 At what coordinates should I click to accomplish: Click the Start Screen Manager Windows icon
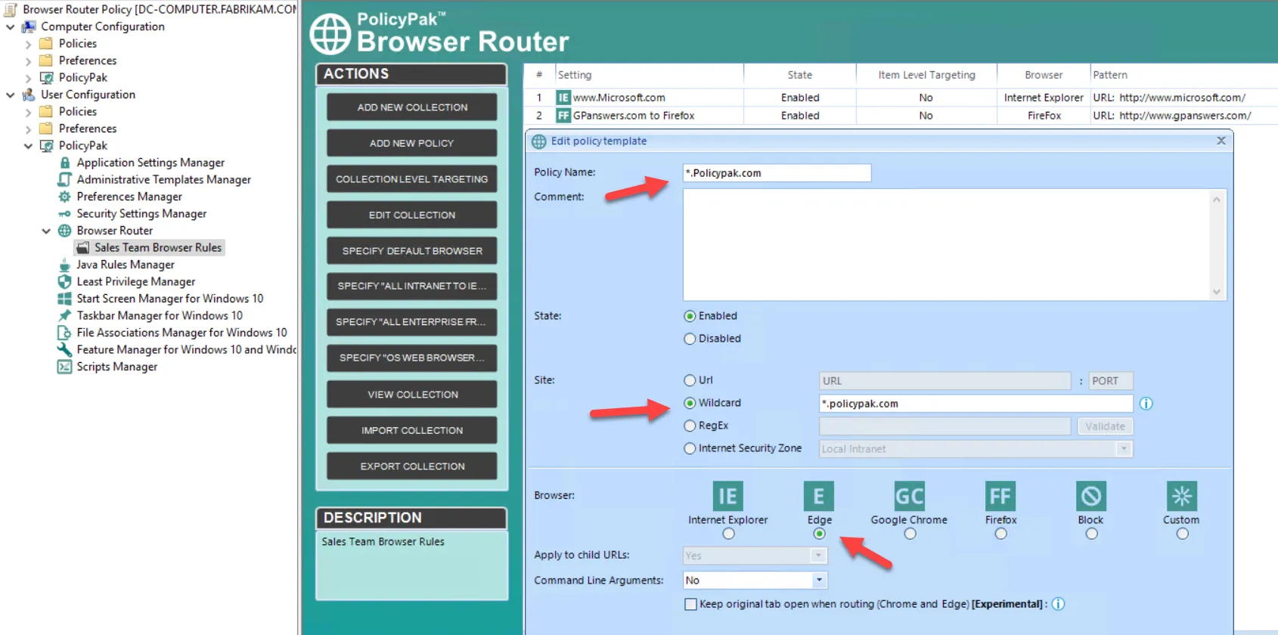[x=65, y=299]
